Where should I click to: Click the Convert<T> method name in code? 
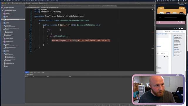(64, 25)
